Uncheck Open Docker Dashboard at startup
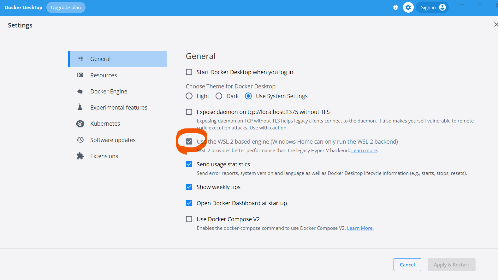 tap(189, 203)
